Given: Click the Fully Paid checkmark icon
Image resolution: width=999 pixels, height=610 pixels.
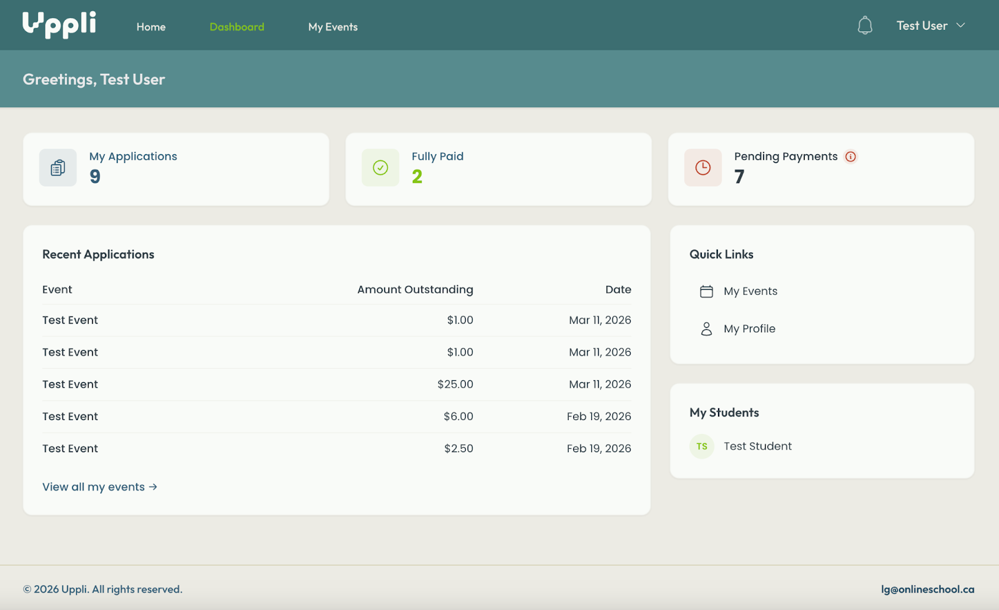Looking at the screenshot, I should pyautogui.click(x=380, y=167).
